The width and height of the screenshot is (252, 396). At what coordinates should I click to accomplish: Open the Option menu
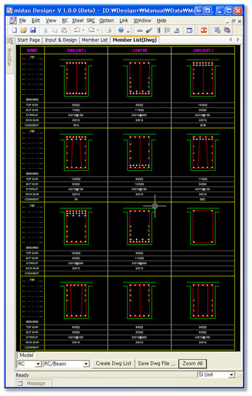[106, 21]
